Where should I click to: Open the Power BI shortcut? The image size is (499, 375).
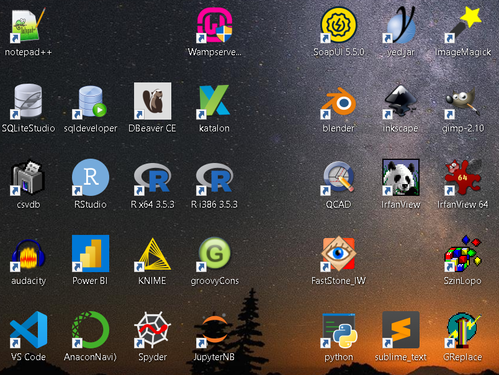tap(91, 254)
